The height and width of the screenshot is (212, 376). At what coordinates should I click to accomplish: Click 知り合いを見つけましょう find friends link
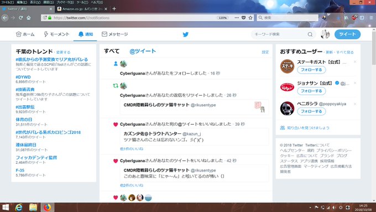[308, 128]
